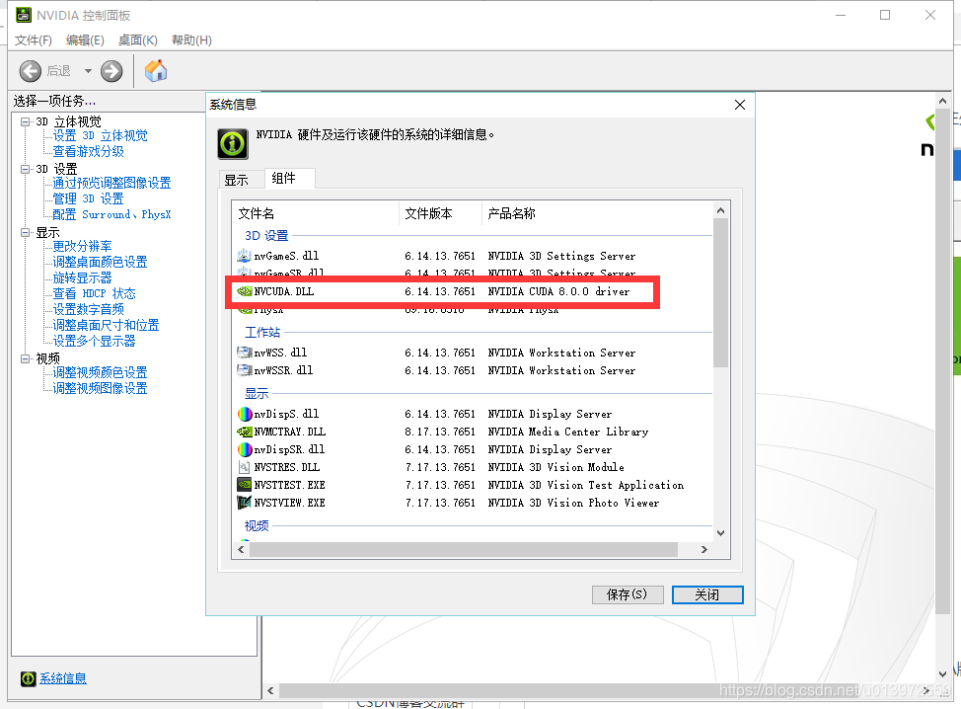The height and width of the screenshot is (709, 961).
Task: Click the 保存(S) button
Action: pyautogui.click(x=627, y=594)
